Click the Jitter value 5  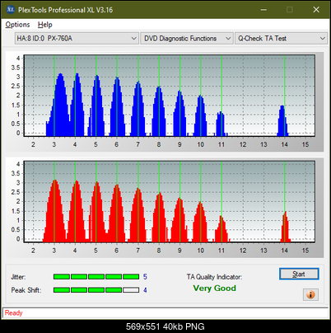(145, 277)
